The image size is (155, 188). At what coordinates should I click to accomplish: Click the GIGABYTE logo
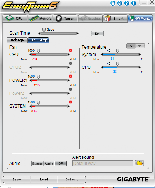coord(133,179)
